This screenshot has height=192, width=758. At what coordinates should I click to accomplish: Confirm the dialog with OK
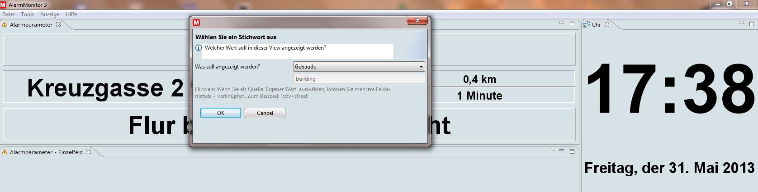click(x=220, y=113)
